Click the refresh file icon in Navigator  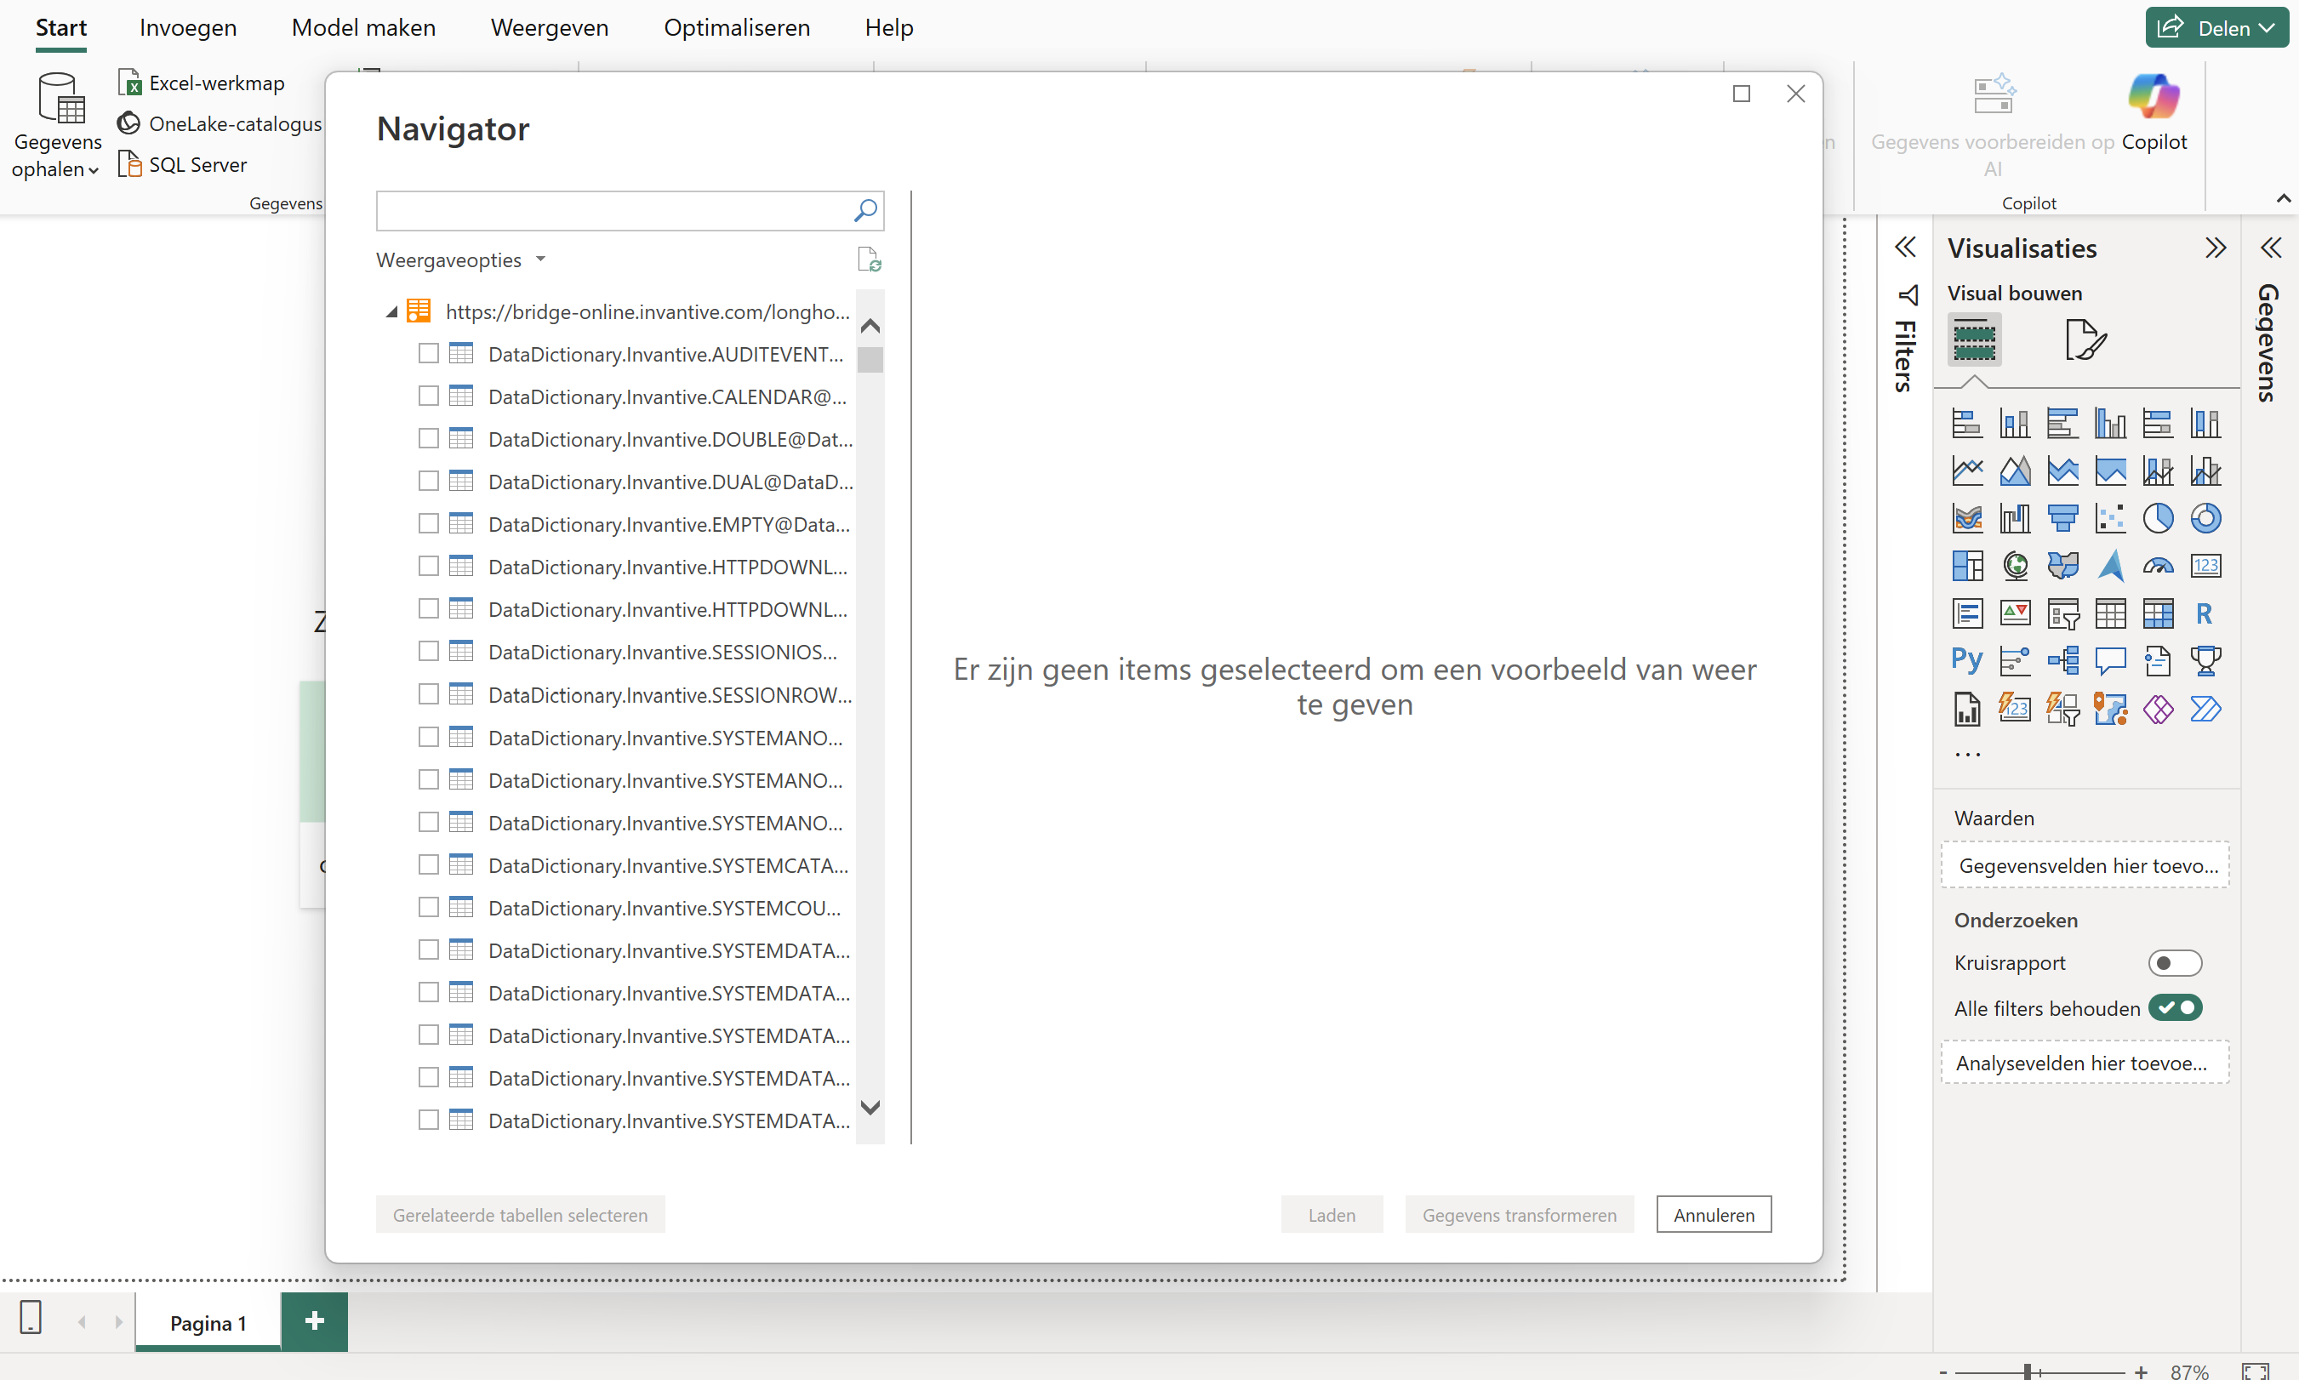pos(869,259)
